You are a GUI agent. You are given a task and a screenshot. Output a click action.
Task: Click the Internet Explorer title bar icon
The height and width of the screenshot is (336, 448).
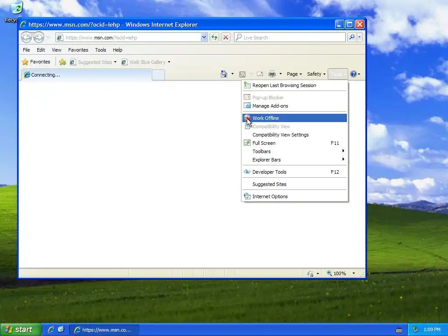[24, 24]
